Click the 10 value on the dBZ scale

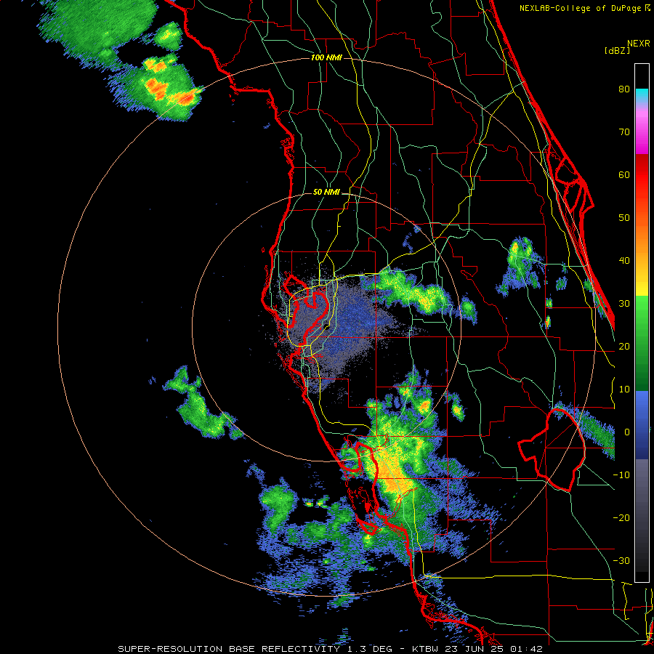click(x=624, y=389)
